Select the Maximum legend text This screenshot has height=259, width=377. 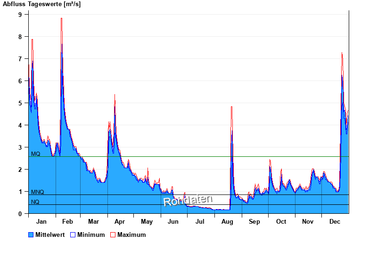pyautogui.click(x=131, y=235)
